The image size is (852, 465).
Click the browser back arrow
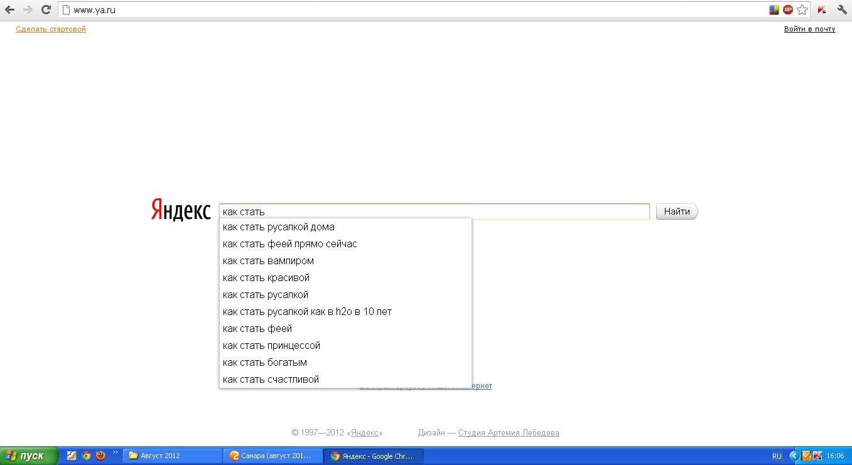pos(9,10)
